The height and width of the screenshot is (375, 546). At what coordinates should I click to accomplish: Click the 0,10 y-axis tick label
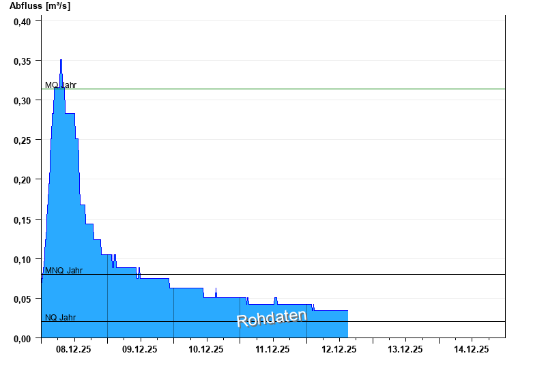22,260
